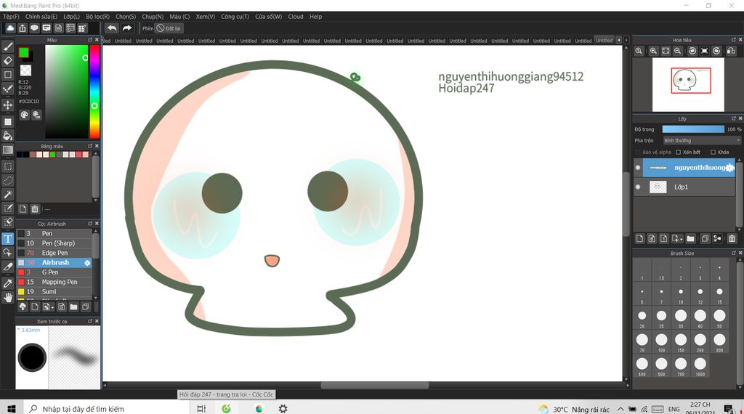Select the Lasso tool

[x=7, y=181]
